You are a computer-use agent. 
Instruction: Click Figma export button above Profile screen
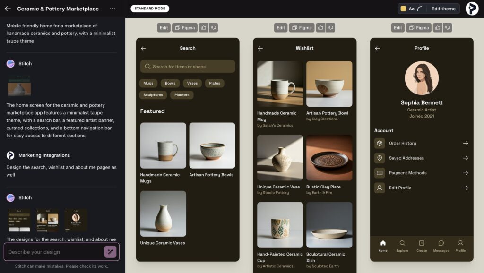(x=418, y=28)
